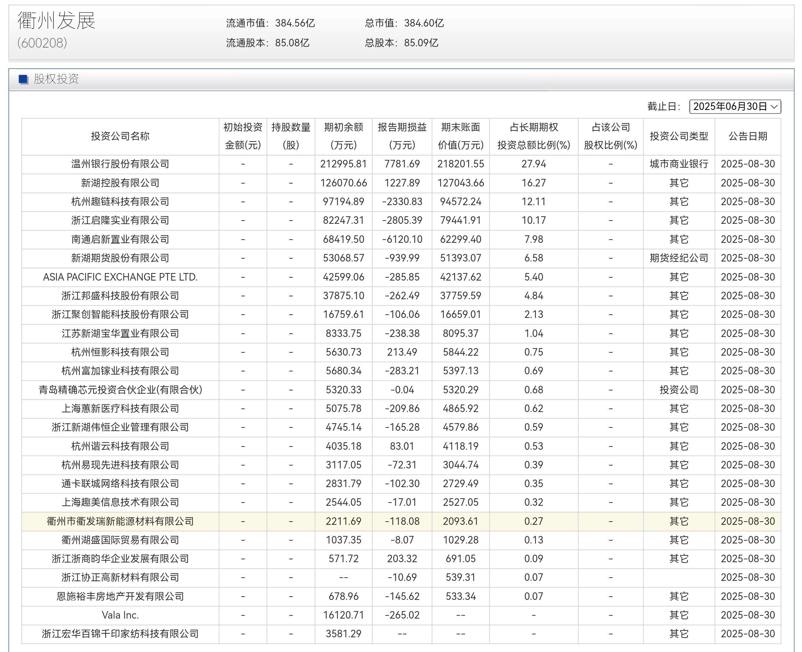This screenshot has width=802, height=652.
Task: Click highlighted 衢州市衢发瑞新能源材料有限公司 row
Action: [x=120, y=521]
